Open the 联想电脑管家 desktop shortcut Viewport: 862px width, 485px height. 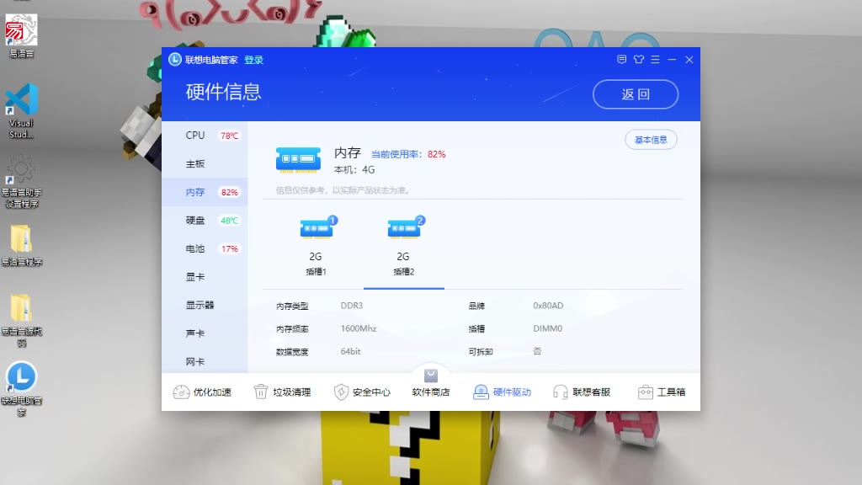click(21, 389)
